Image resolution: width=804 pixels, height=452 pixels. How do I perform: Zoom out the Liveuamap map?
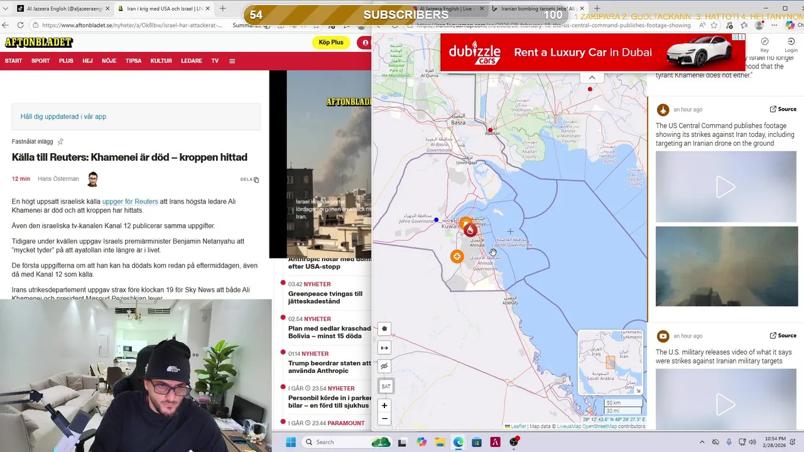coord(384,419)
